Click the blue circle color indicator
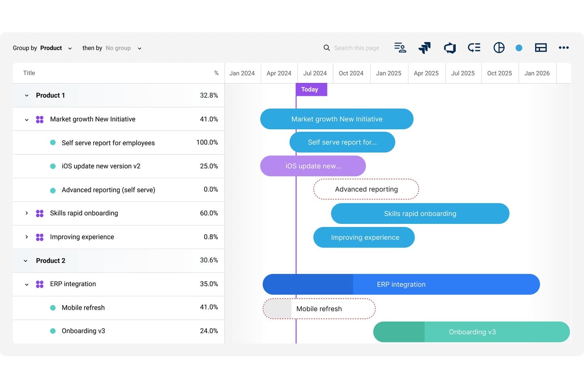 pyautogui.click(x=519, y=48)
